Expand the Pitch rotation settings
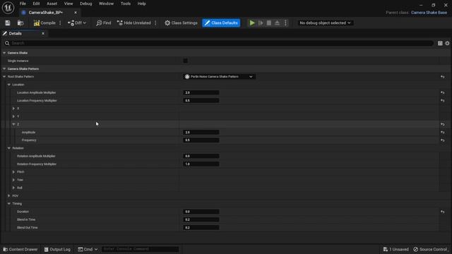The width and height of the screenshot is (452, 254). 13,172
